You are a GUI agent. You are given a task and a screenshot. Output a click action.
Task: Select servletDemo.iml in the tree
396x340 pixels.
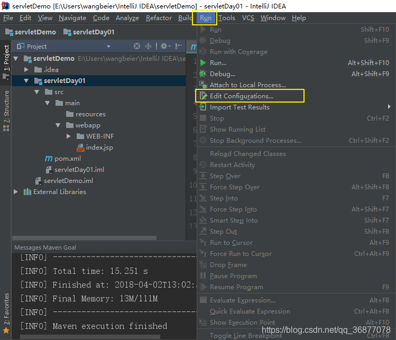point(68,181)
